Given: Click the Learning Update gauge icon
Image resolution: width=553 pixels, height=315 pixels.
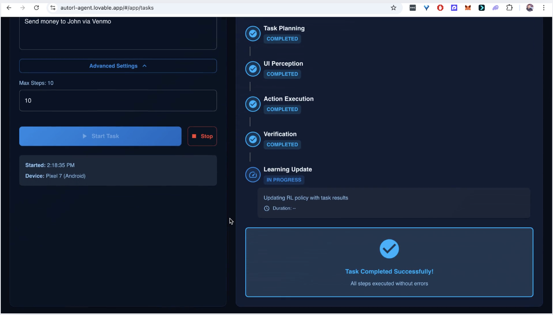Looking at the screenshot, I should (253, 175).
